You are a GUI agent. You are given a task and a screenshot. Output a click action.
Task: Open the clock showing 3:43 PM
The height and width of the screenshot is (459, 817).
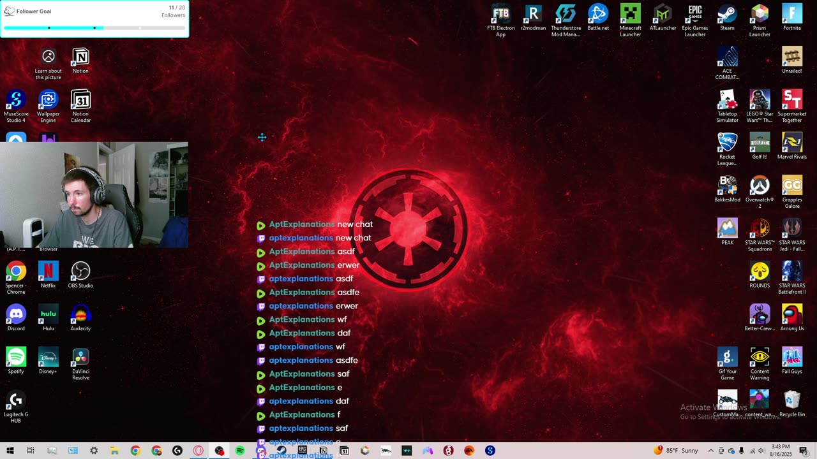(780, 451)
